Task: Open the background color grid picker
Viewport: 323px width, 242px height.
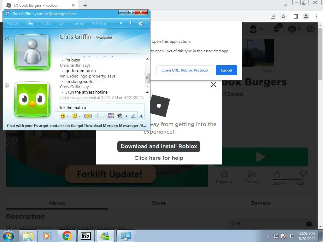Action: pyautogui.click(x=111, y=116)
